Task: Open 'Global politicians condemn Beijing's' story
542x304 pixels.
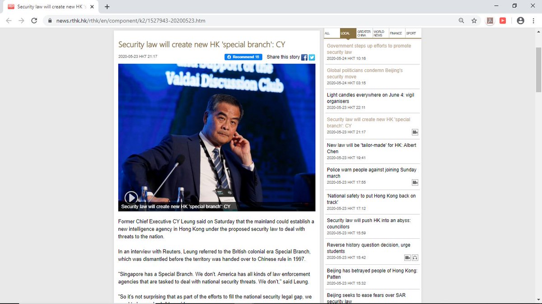Action: tap(364, 74)
